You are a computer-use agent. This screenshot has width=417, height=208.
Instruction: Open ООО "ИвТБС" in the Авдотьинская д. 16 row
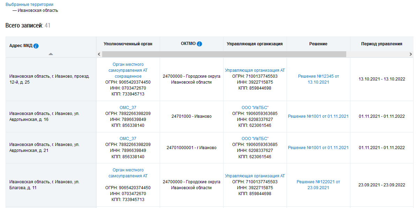pyautogui.click(x=255, y=107)
